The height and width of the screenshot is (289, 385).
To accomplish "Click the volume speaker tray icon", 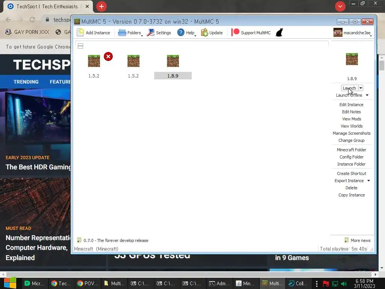I will click(x=344, y=284).
